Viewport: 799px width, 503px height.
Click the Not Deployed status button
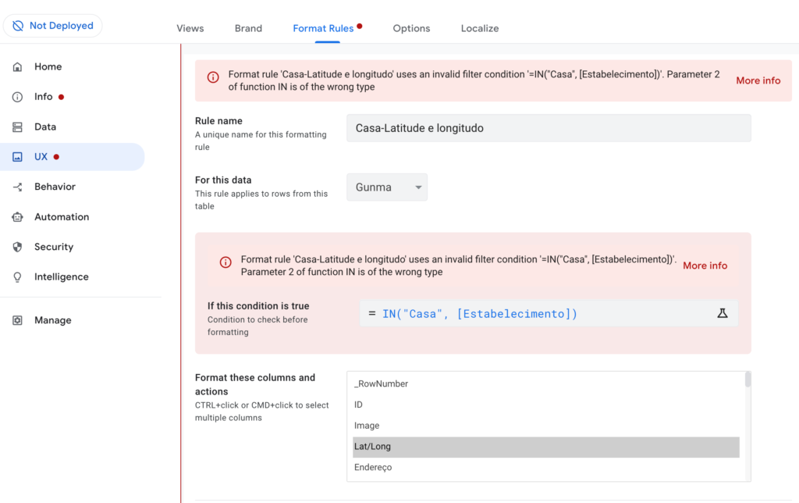(x=52, y=26)
